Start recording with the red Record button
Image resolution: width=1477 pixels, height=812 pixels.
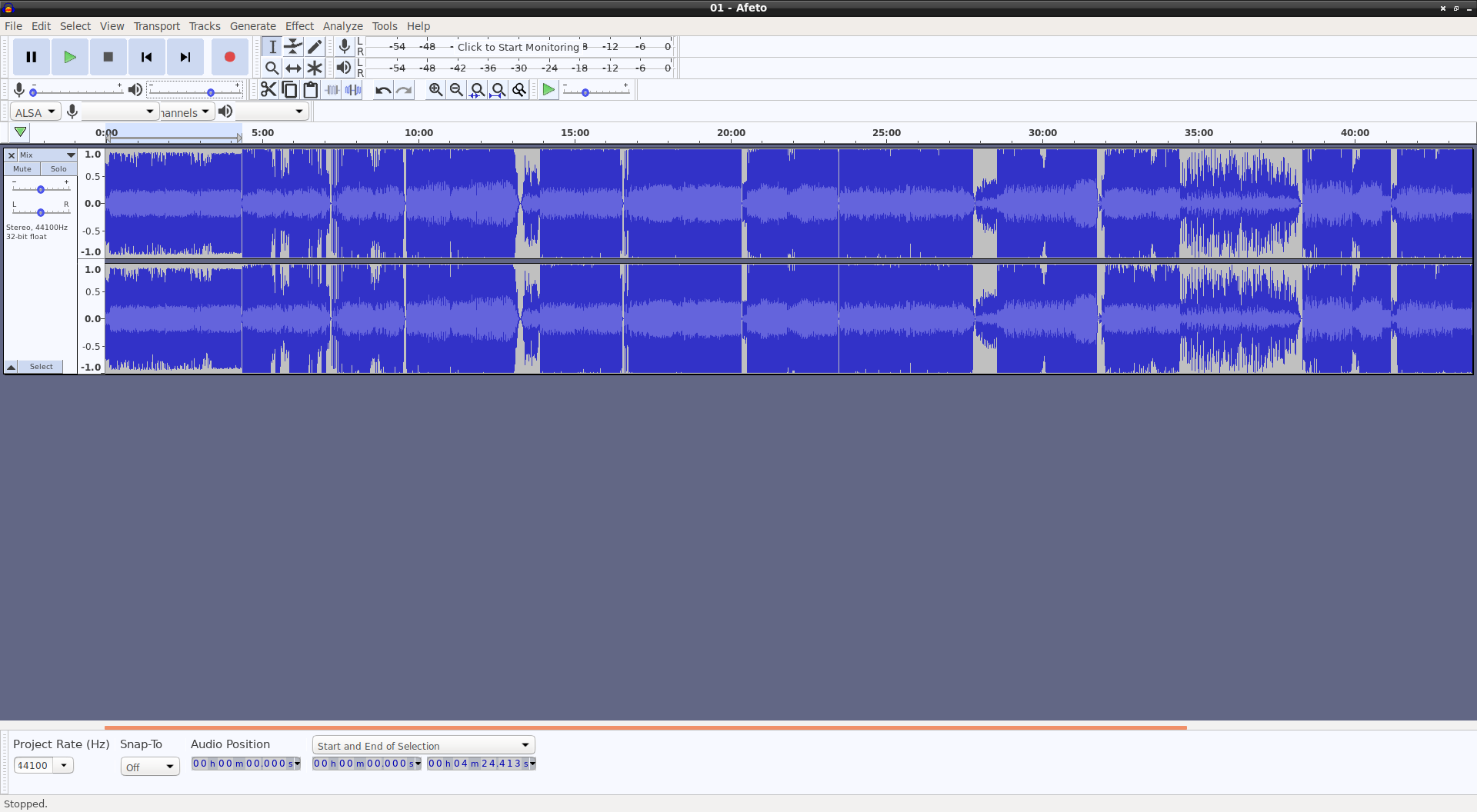(x=229, y=57)
